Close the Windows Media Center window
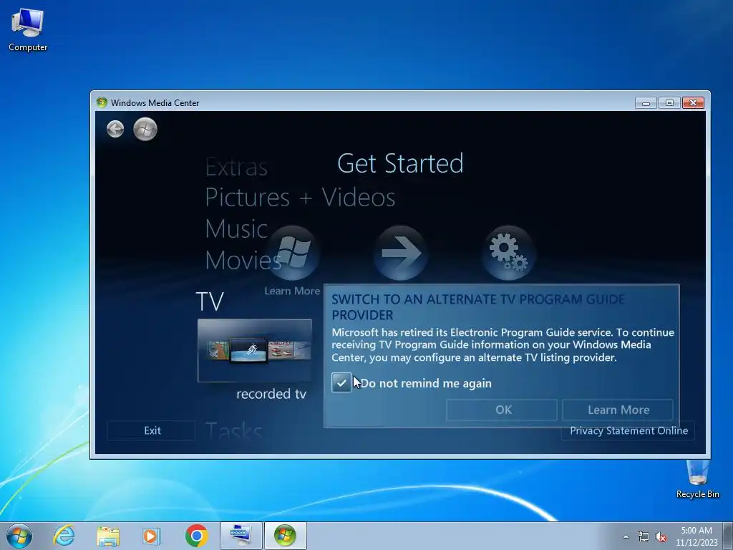 [x=693, y=103]
